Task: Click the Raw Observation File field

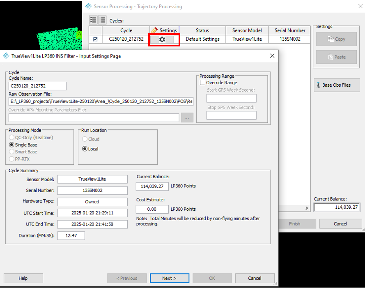Action: click(x=101, y=101)
